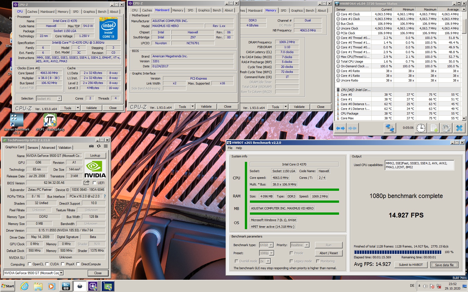Click GPU-Z BIOS export share icon
Screen dimensions: 468x292
click(x=86, y=183)
